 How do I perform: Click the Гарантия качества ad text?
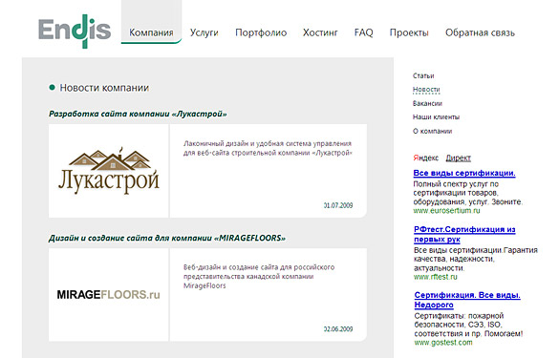point(476,259)
